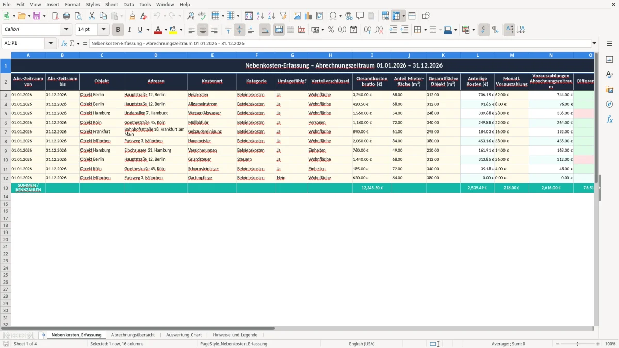
Task: Open the sidebar Navigator compass icon
Action: tap(609, 104)
